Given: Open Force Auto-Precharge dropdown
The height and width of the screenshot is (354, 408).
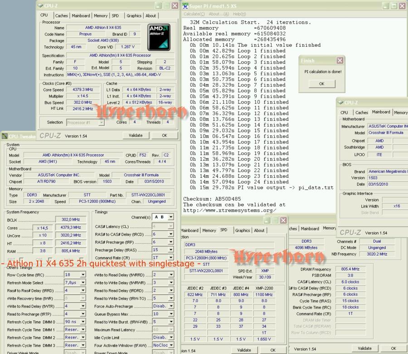Looking at the screenshot, I should [171, 306].
